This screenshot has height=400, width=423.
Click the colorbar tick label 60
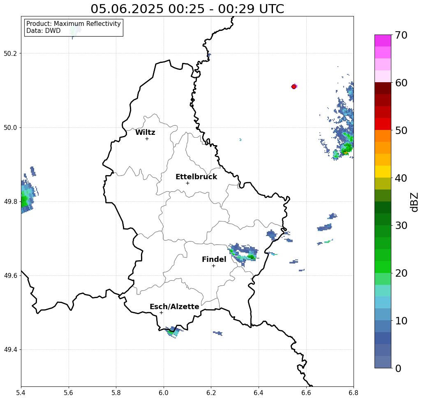401,83
